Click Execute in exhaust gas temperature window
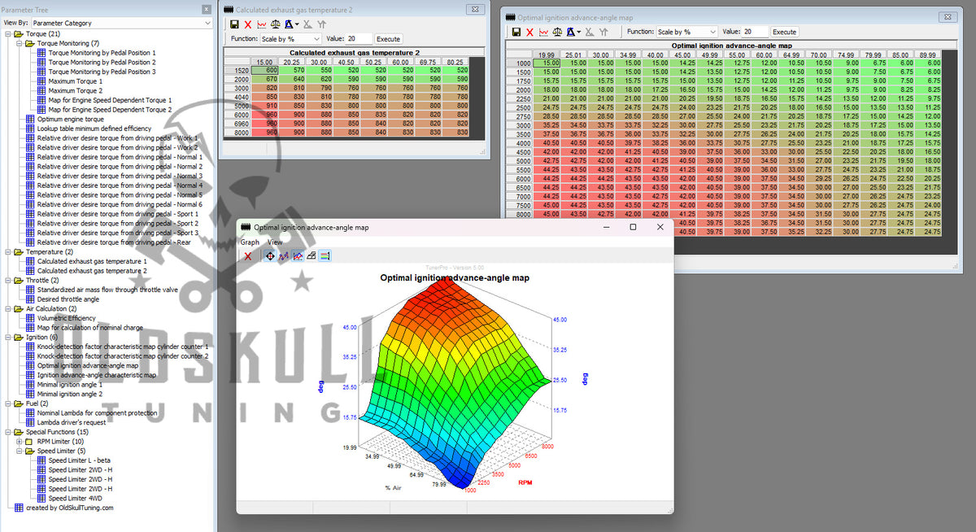 pos(388,39)
